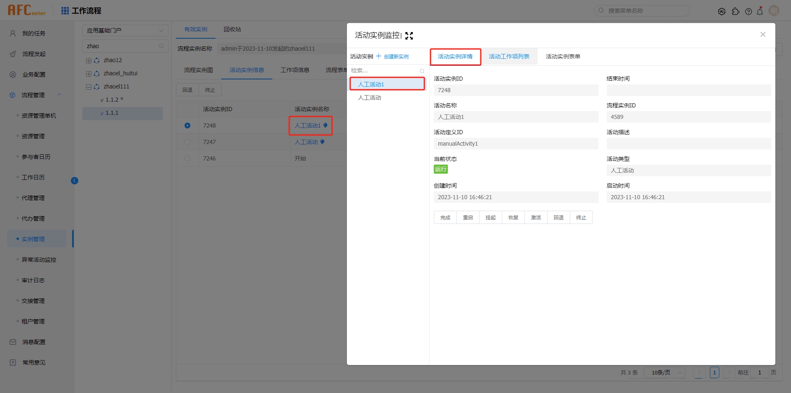This screenshot has width=791, height=393.
Task: Select the radio button for instance 7247
Action: click(187, 142)
